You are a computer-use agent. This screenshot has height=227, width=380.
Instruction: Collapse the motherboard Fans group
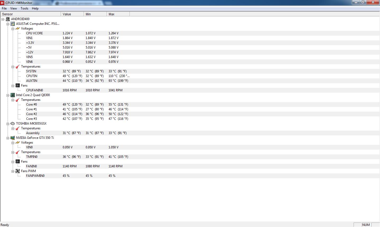pyautogui.click(x=13, y=86)
